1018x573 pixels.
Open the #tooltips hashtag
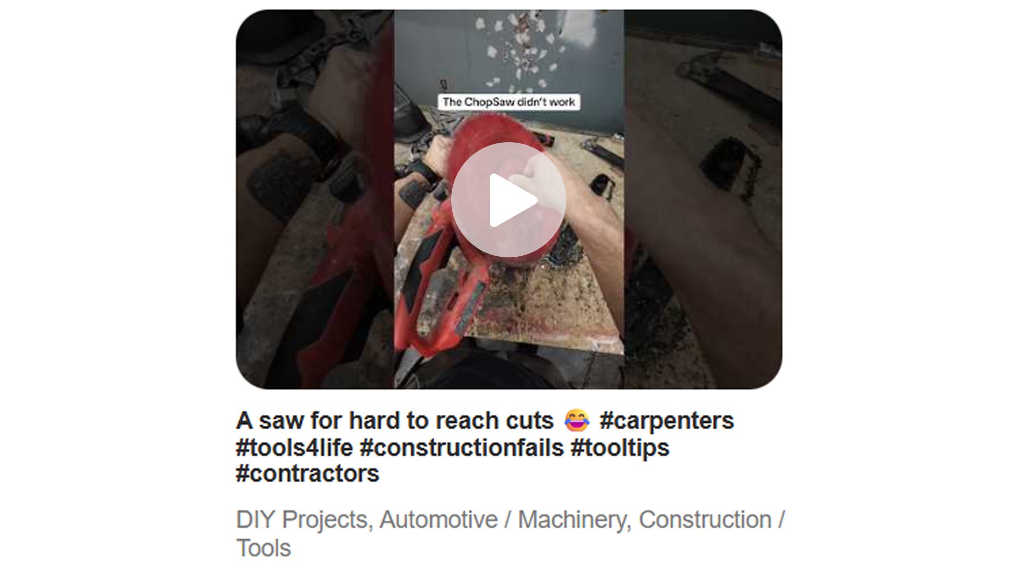click(620, 447)
